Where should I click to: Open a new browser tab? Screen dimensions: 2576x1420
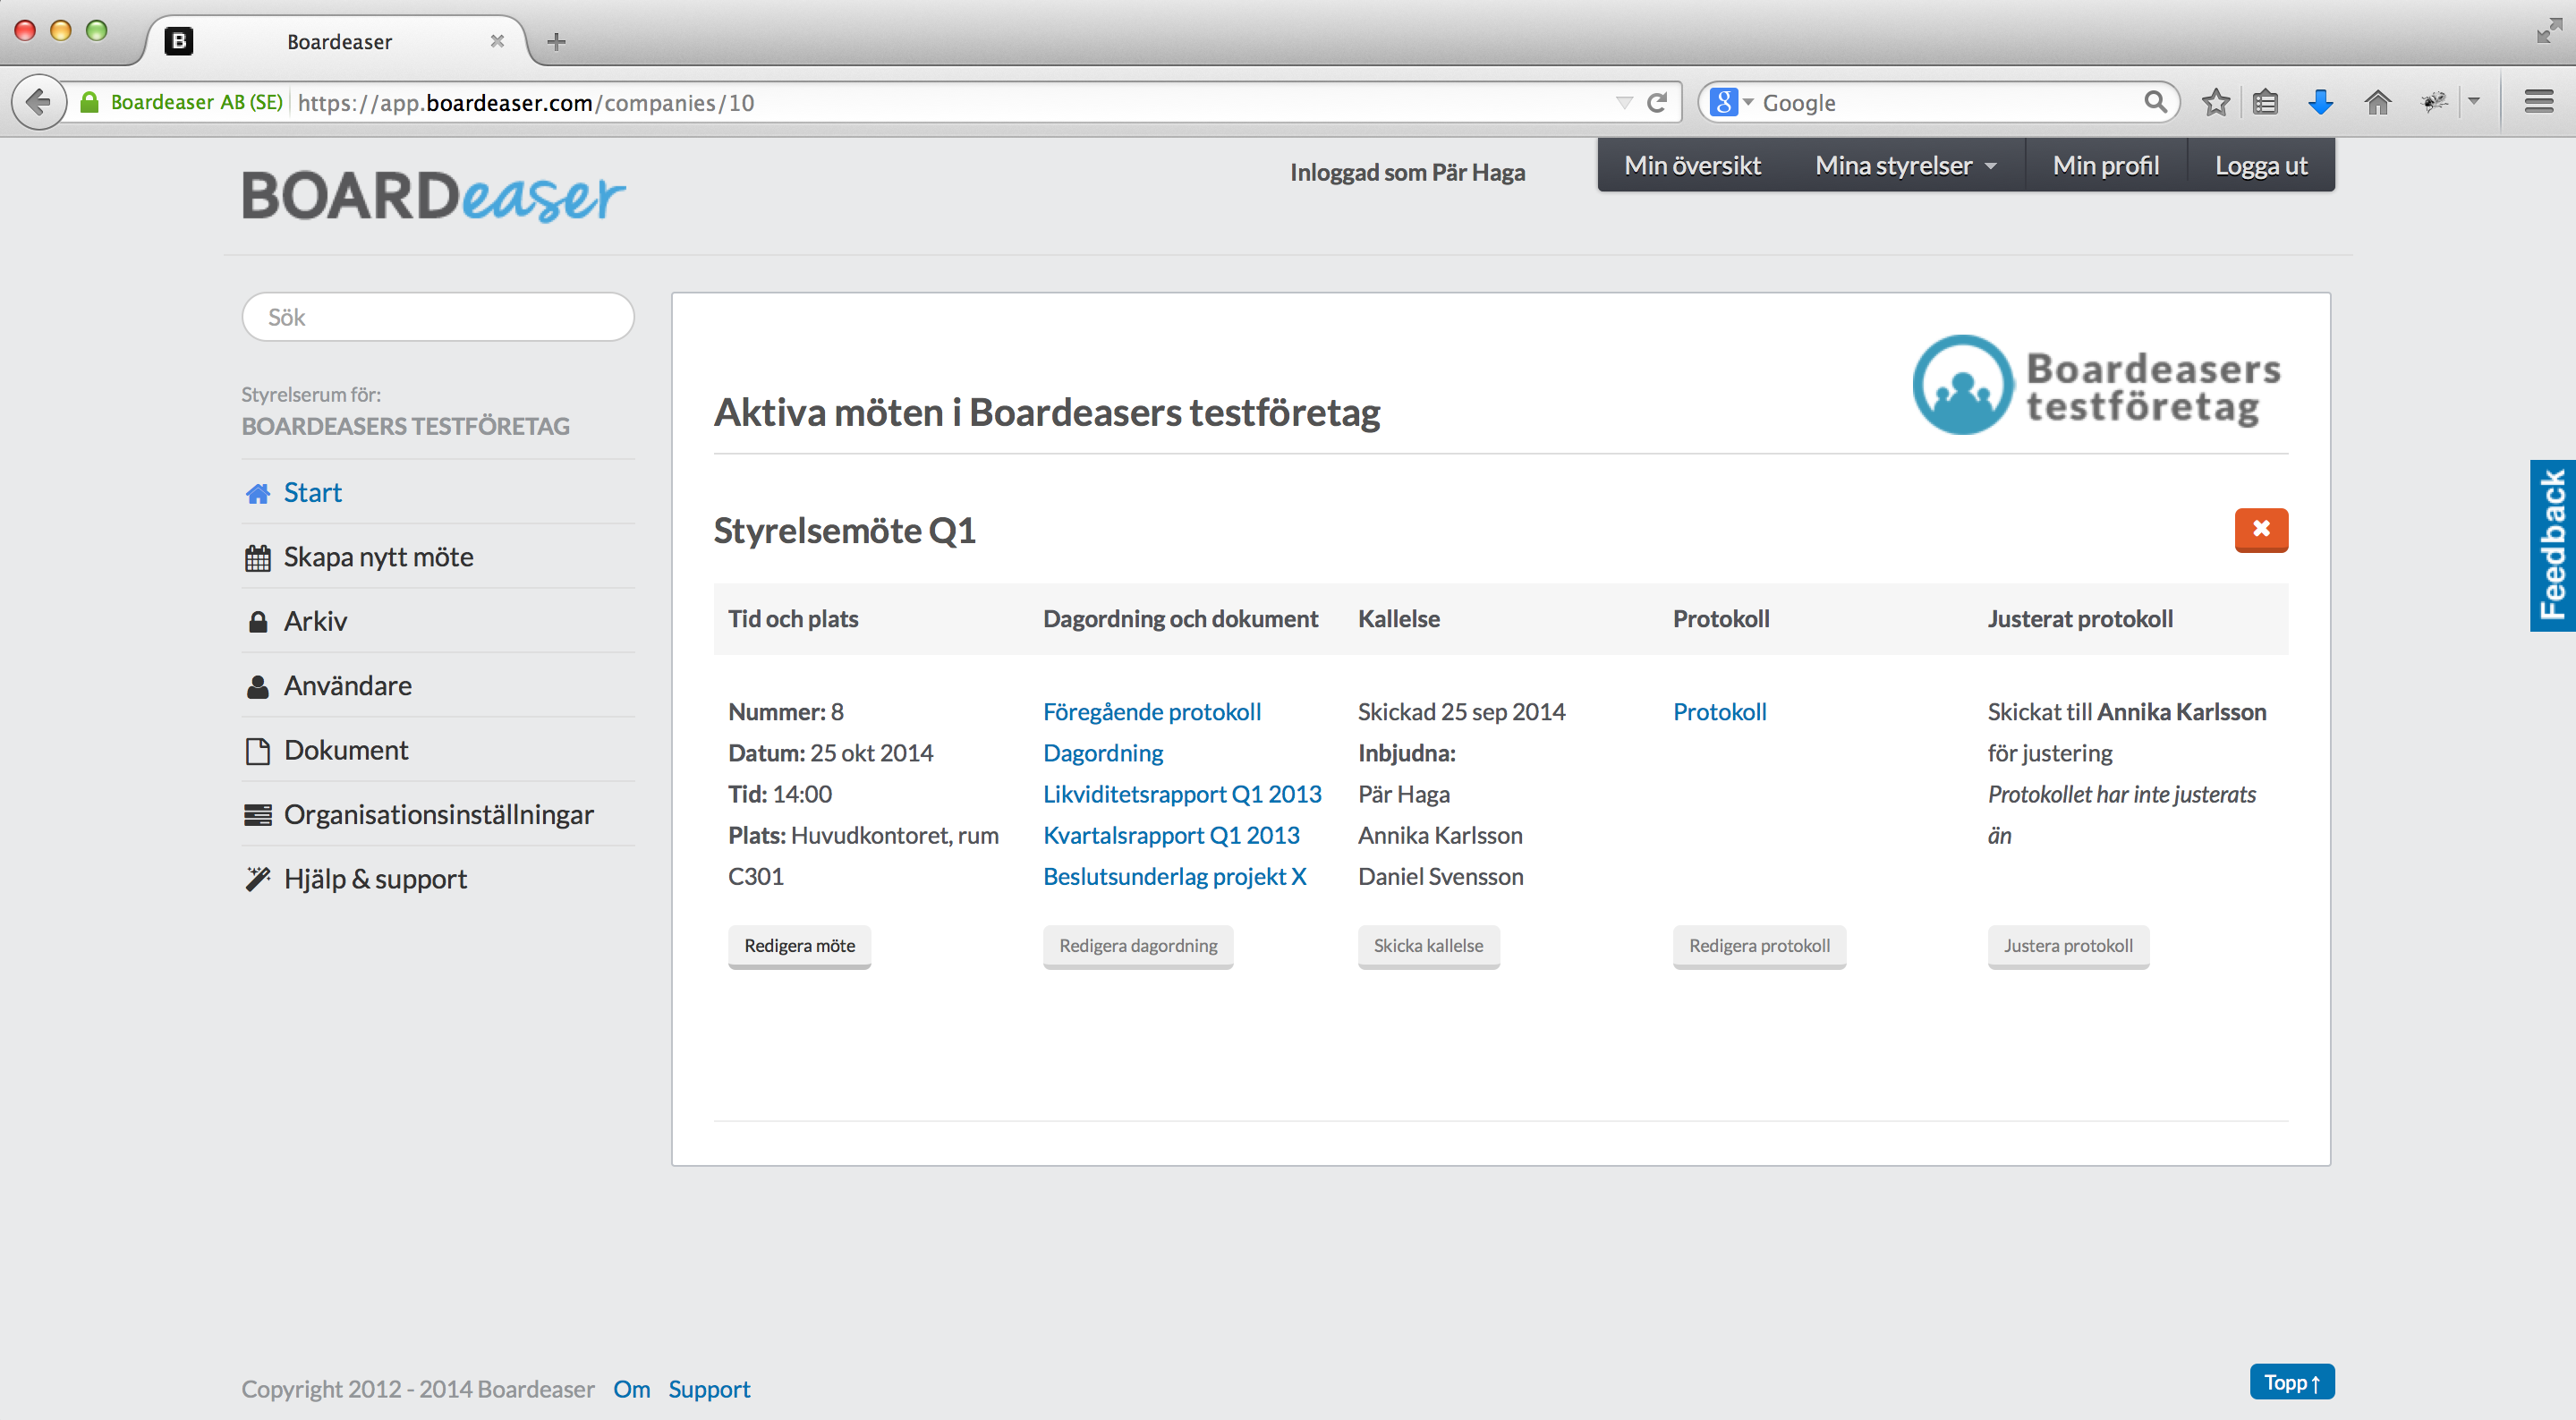coord(557,41)
